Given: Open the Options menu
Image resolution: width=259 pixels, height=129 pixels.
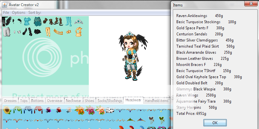Looking at the screenshot, I should (x=19, y=12).
